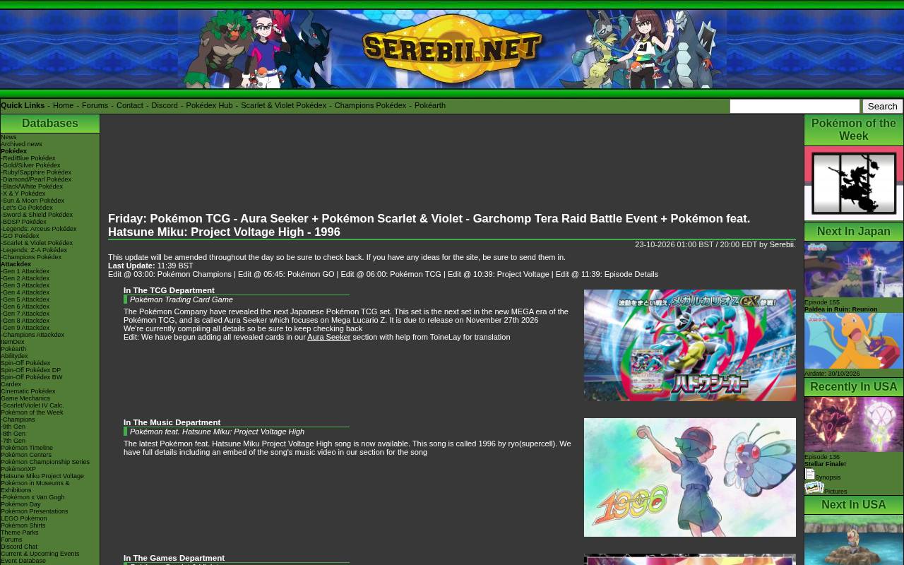Viewport: 904px width, 565px height.
Task: Open the Gen 1 Attackdex sidebar link
Action: (x=25, y=271)
